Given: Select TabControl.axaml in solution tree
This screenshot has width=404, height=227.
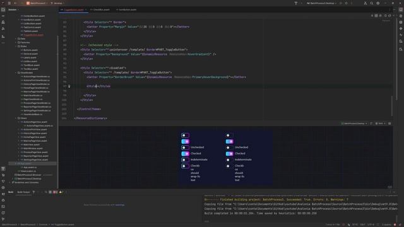Looking at the screenshot, I should click(32, 27).
